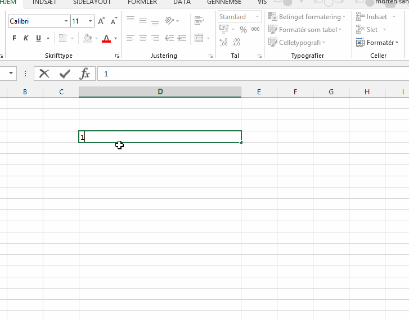Viewport: 409px width, 320px height.
Task: Open the insert function fx dialog
Action: [84, 74]
